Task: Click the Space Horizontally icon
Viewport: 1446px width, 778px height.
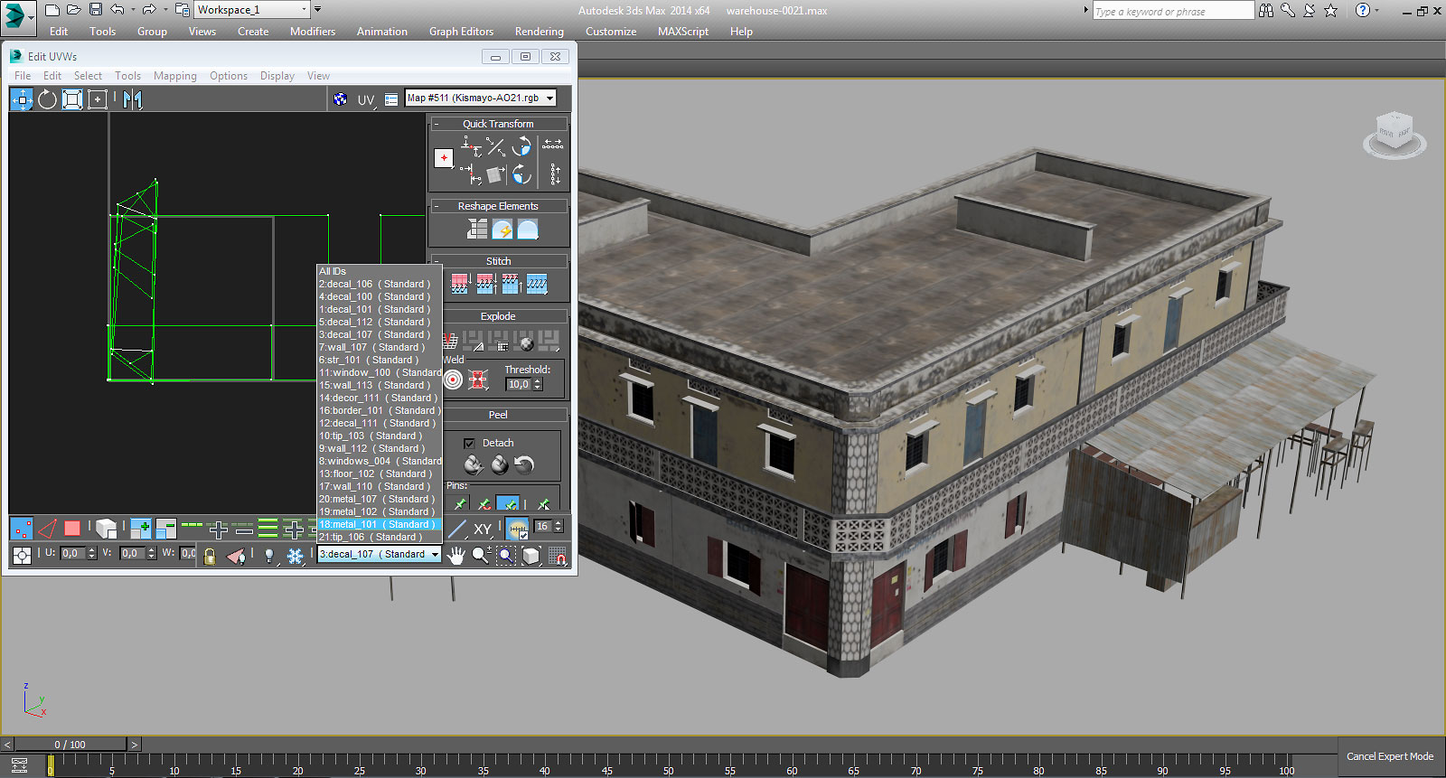Action: point(552,145)
